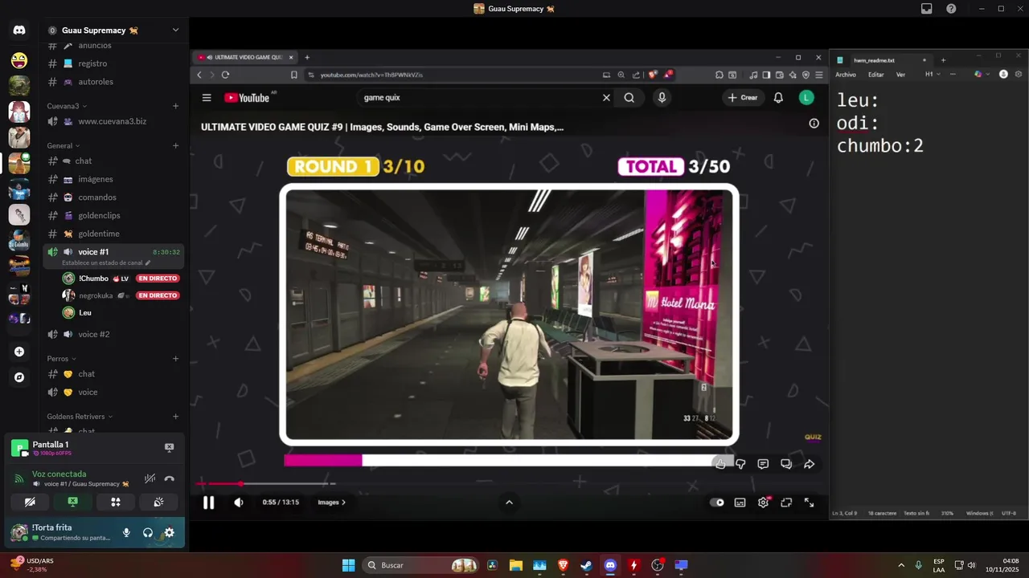This screenshot has height=578, width=1029.
Task: Pause the YouTube video
Action: [208, 503]
